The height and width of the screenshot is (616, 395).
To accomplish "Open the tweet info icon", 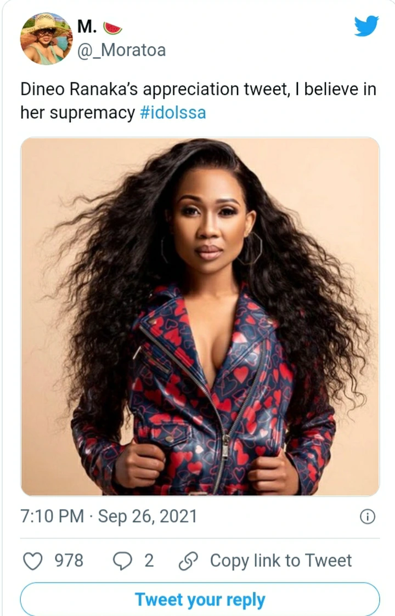I will tap(368, 517).
